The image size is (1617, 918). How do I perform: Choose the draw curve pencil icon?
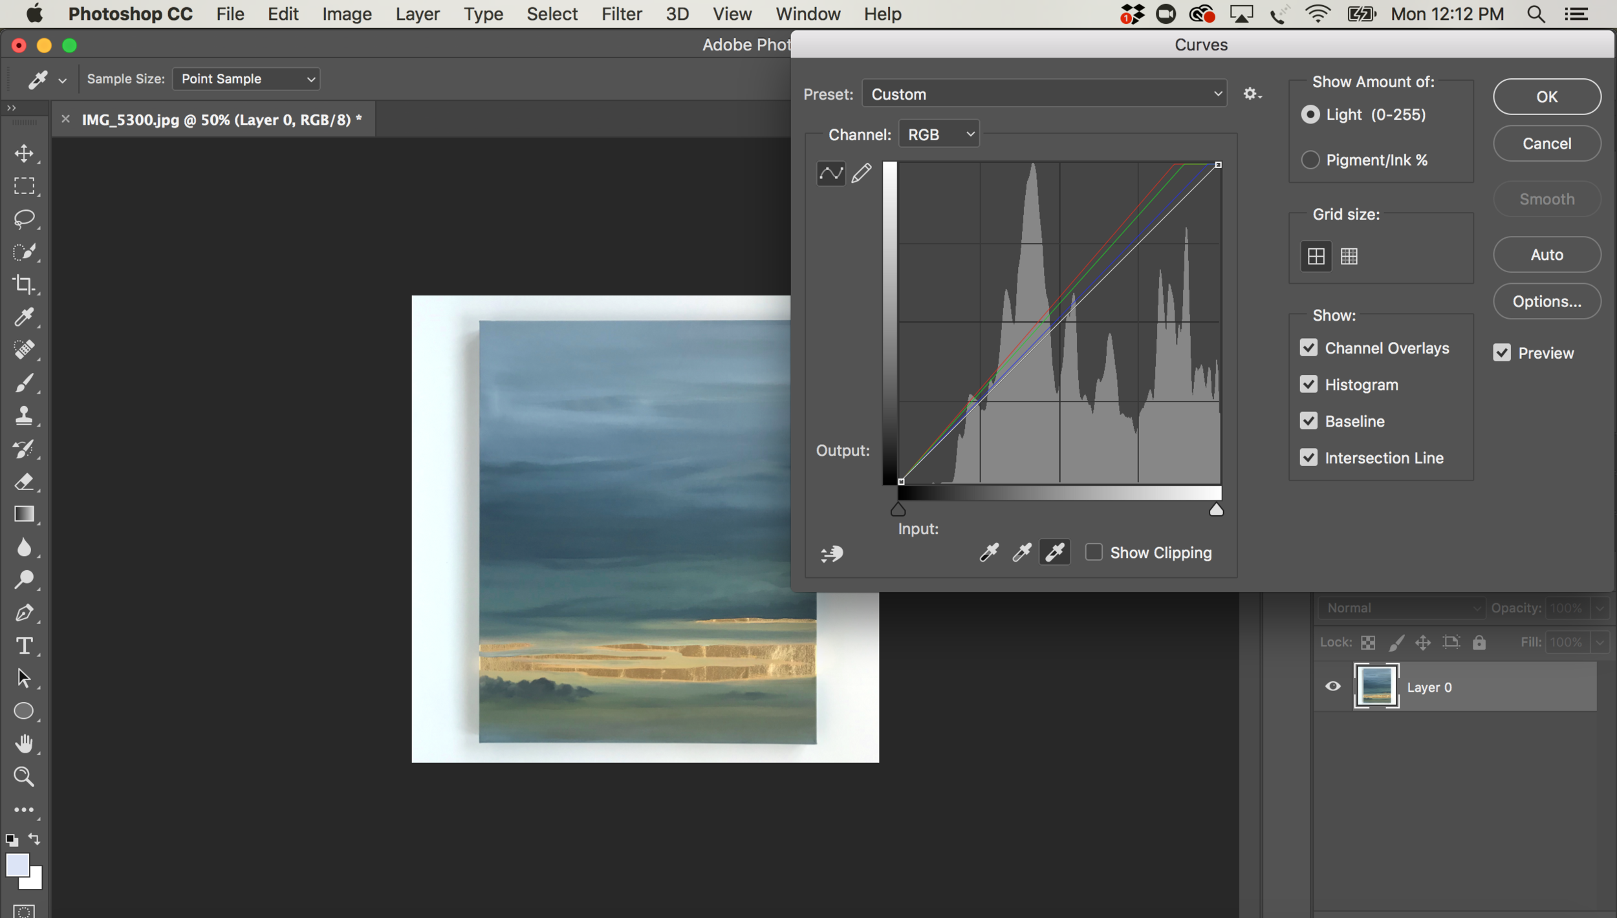click(862, 173)
